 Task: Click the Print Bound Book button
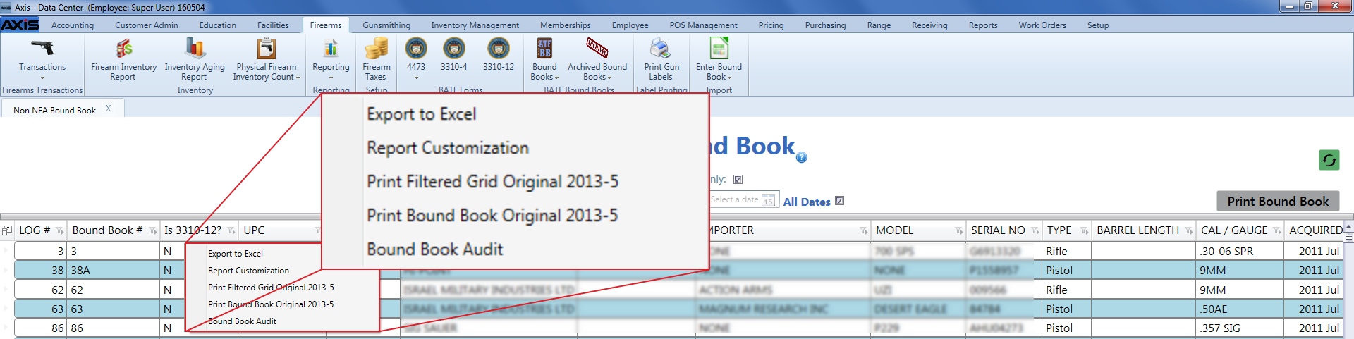click(x=1278, y=201)
